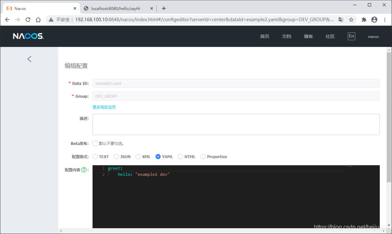The image size is (392, 234).
Task: Click the horizontal scrollbar left arrow
Action: (61, 231)
